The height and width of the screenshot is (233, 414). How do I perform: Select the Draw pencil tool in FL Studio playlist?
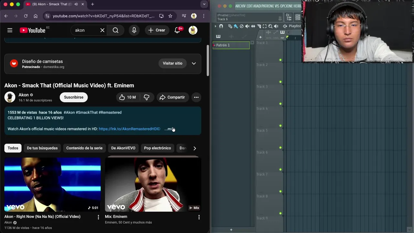pyautogui.click(x=230, y=26)
